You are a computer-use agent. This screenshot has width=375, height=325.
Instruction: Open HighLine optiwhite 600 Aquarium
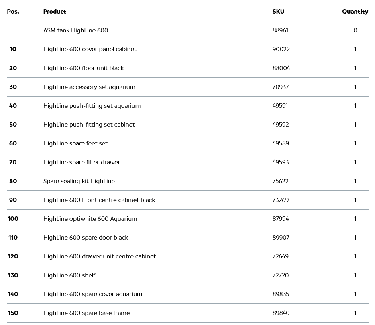90,219
